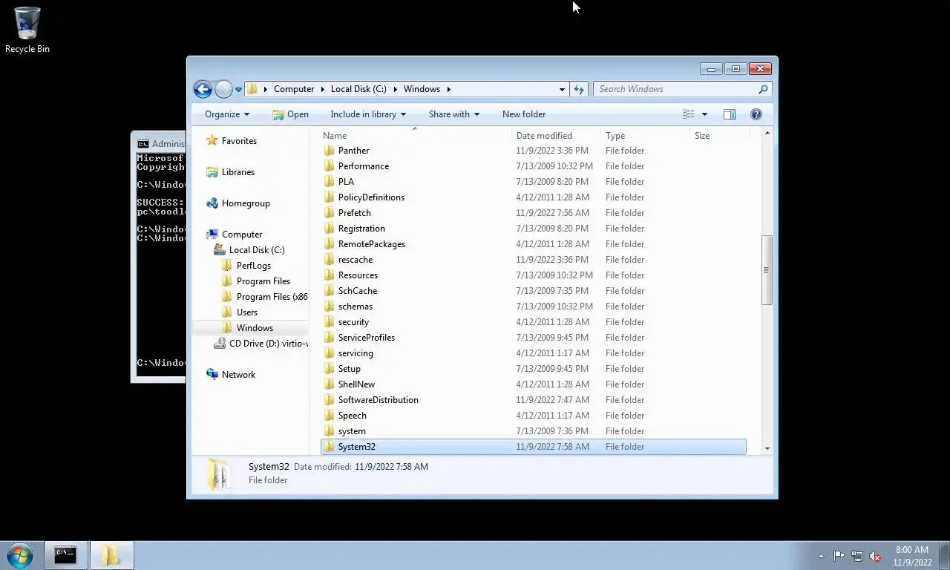
Task: Select the RemotePackages folder icon
Action: click(330, 244)
